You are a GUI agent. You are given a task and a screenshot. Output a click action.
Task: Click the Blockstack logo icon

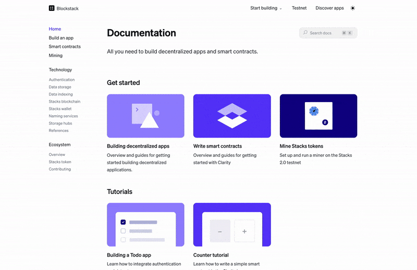[x=52, y=8]
